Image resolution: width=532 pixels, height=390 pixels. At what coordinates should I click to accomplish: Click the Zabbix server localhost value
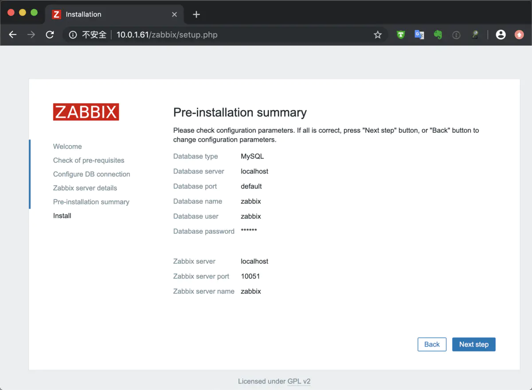pos(254,261)
